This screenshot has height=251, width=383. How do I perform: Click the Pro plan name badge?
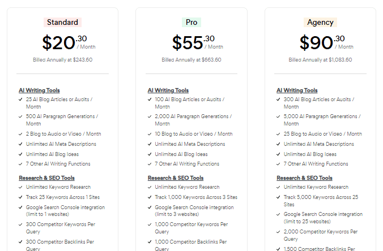click(191, 22)
